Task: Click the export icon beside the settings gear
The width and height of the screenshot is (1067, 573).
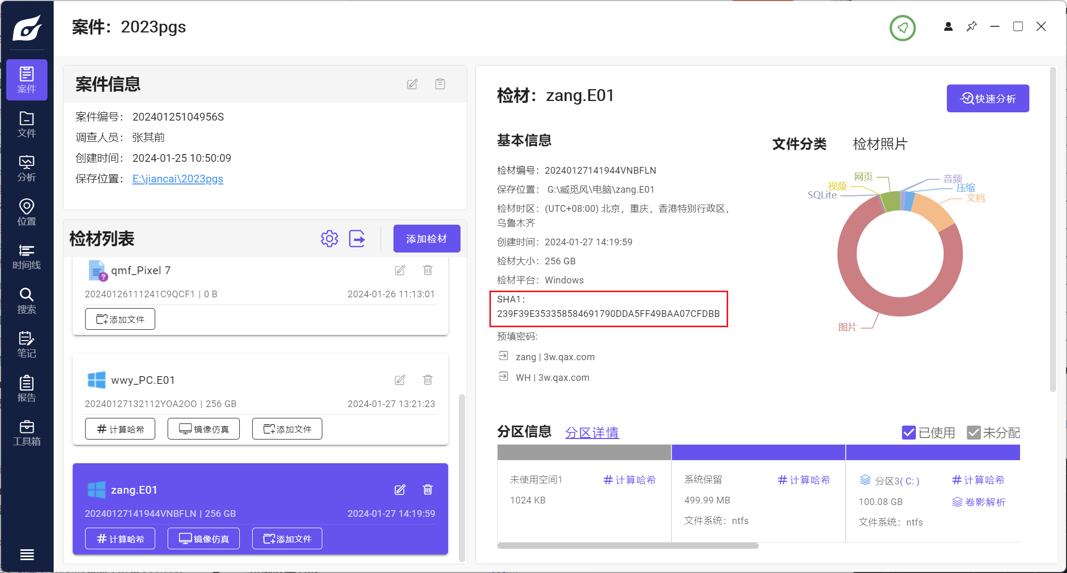Action: click(x=357, y=239)
